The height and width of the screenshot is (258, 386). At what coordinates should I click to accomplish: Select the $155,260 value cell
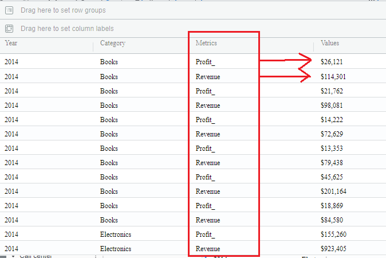click(333, 234)
